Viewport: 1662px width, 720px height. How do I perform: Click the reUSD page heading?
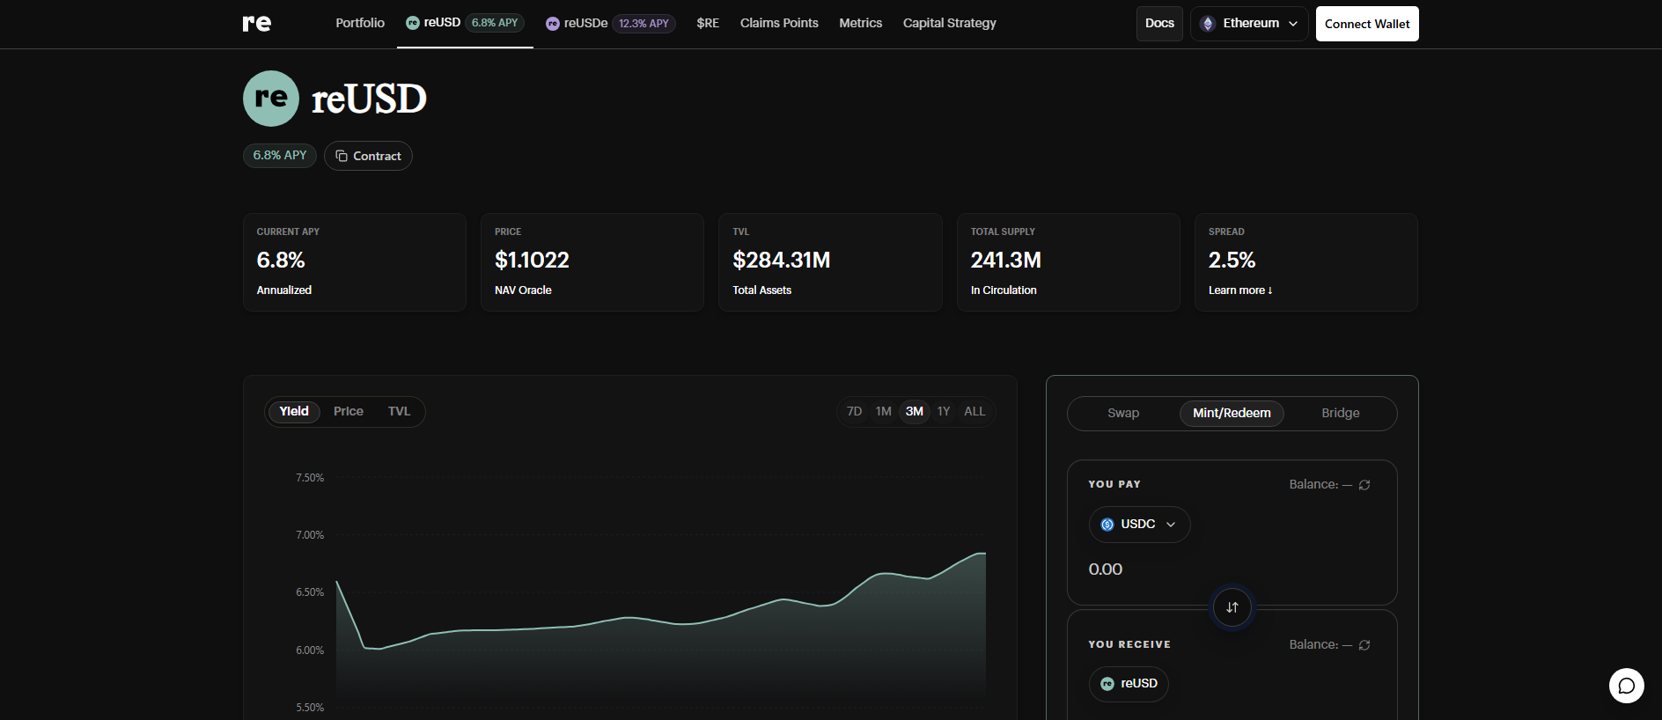point(369,99)
